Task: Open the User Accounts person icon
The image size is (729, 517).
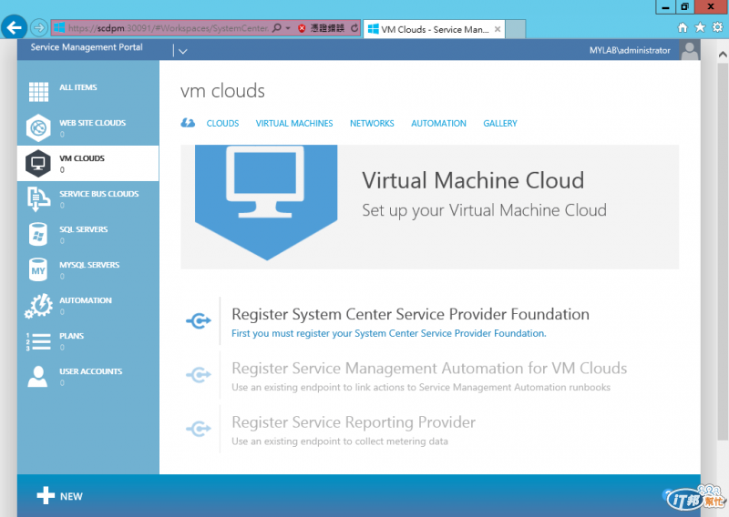Action: pos(37,376)
